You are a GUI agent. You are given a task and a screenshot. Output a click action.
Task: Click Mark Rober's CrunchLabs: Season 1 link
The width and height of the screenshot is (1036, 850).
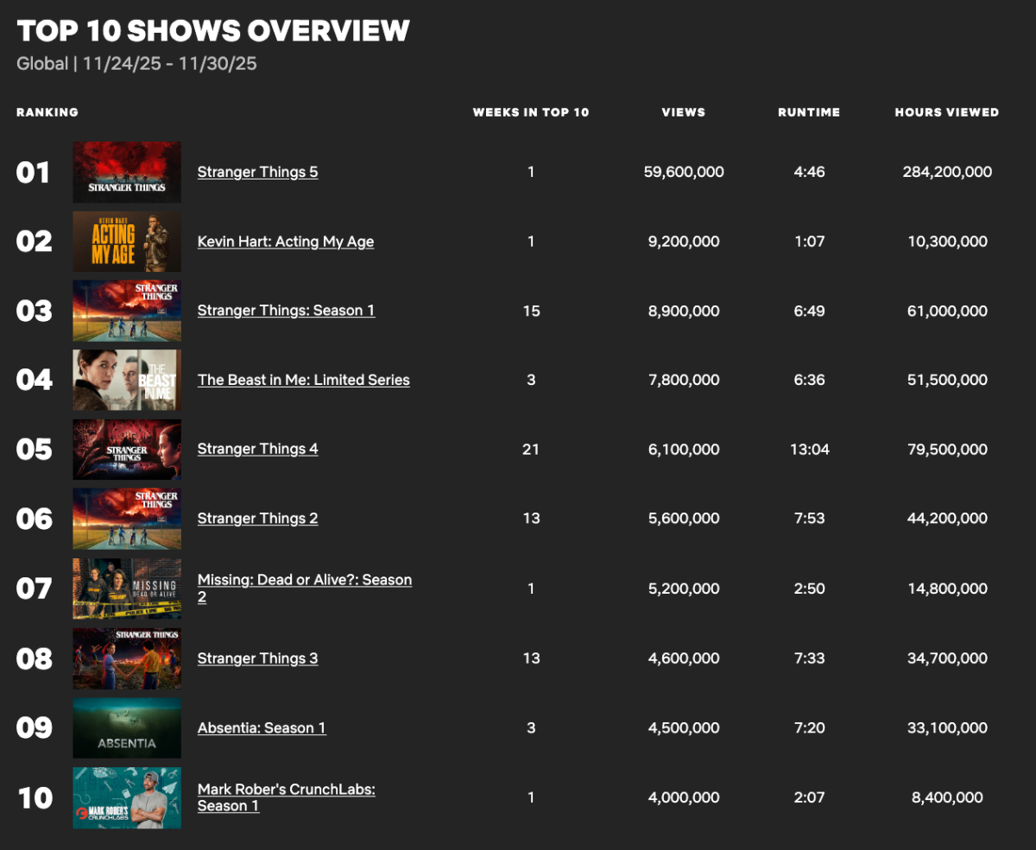click(x=286, y=790)
